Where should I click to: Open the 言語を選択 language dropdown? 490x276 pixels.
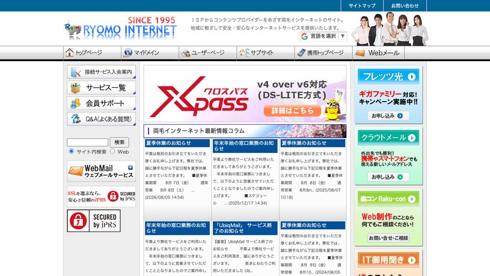pos(323,36)
